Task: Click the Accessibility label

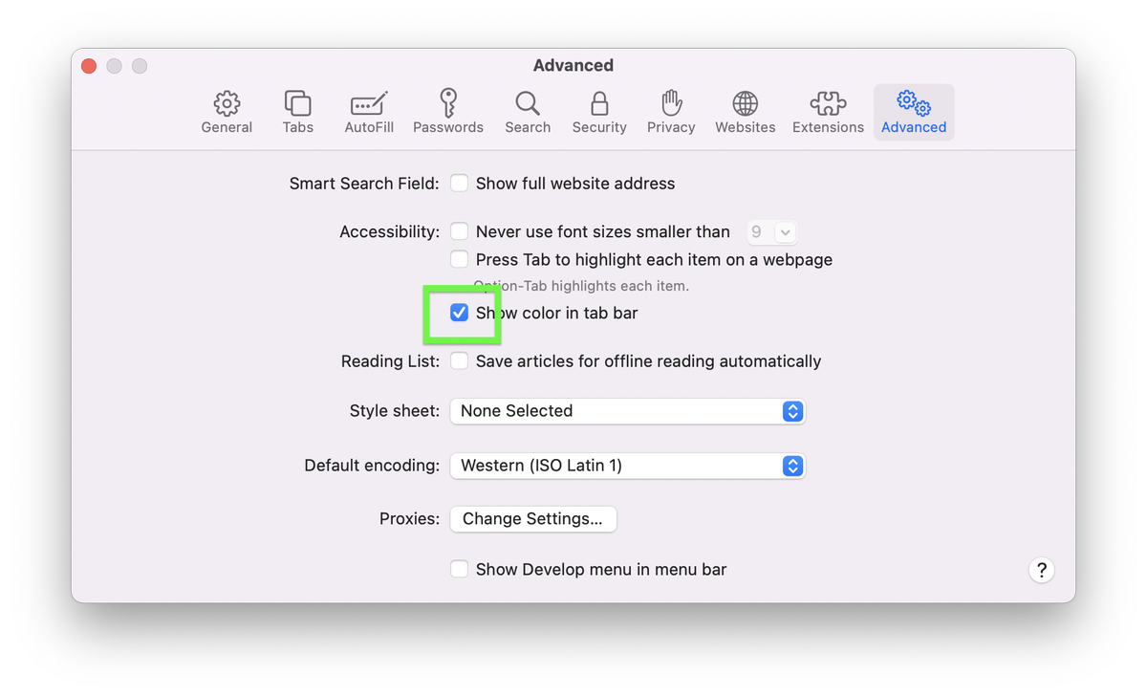Action: (389, 231)
